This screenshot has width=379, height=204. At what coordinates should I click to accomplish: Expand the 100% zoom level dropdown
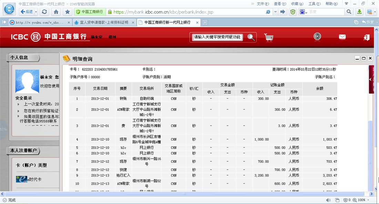(x=368, y=200)
